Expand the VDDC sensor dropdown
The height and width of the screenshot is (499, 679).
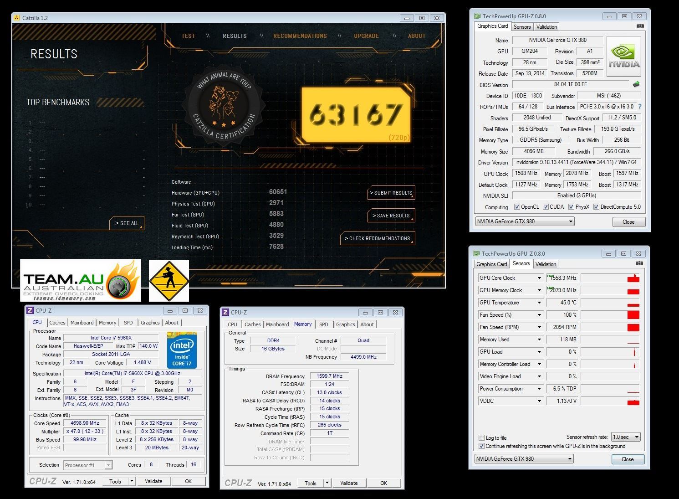[x=539, y=401]
